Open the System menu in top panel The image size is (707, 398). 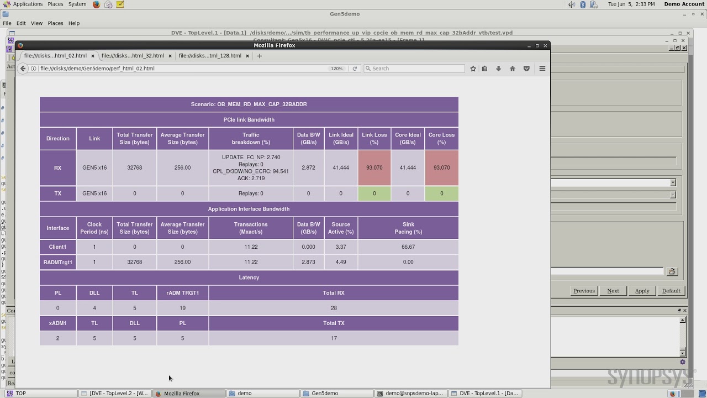click(x=77, y=4)
